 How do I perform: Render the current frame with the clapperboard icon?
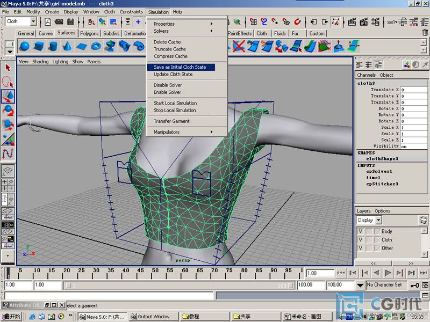click(x=352, y=21)
